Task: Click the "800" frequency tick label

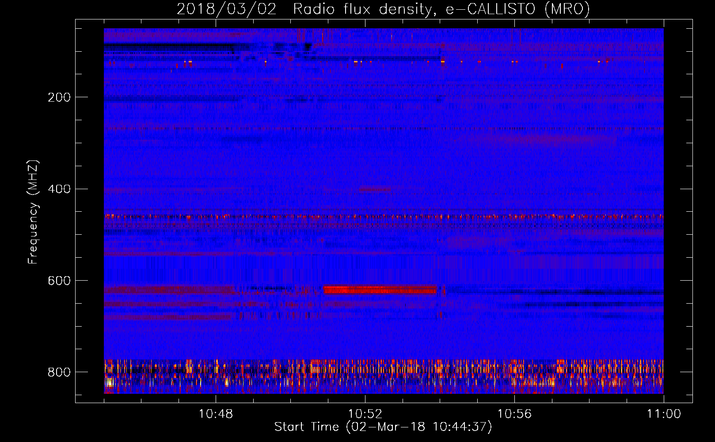Action: pyautogui.click(x=59, y=373)
